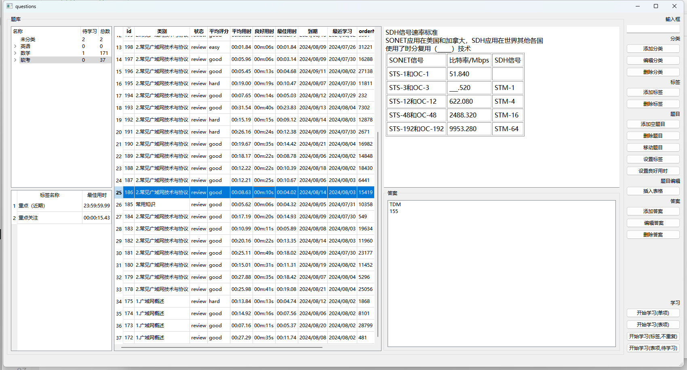Sort table by 平均用时 column header

coord(241,31)
